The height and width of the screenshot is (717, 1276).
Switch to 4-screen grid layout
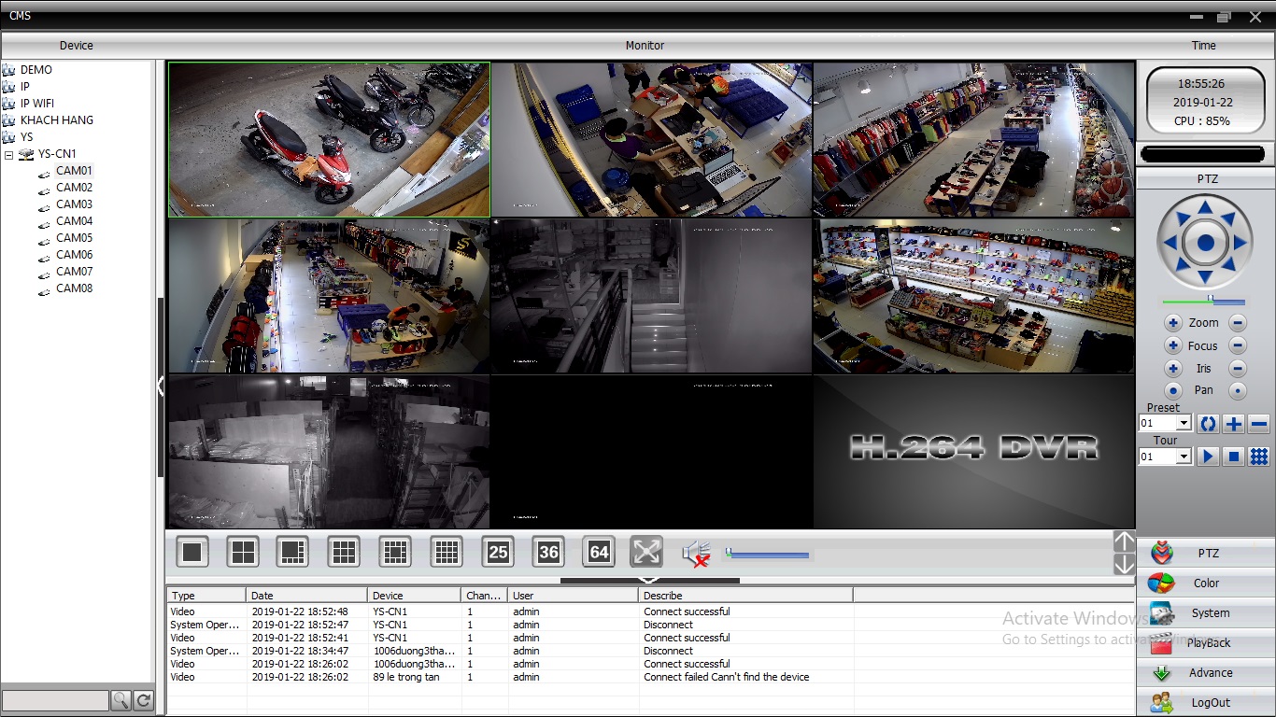click(x=242, y=552)
